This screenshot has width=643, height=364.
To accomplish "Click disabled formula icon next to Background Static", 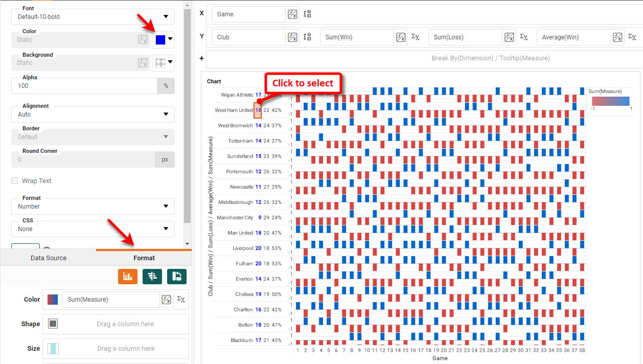I will [143, 63].
